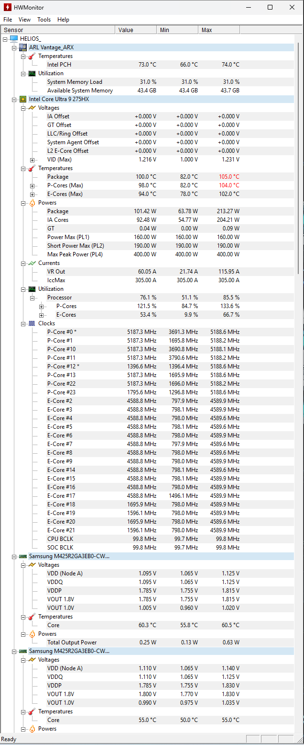The image size is (304, 745).
Task: Click the ARL Vantage_ARX motherboard icon
Action: click(22, 47)
